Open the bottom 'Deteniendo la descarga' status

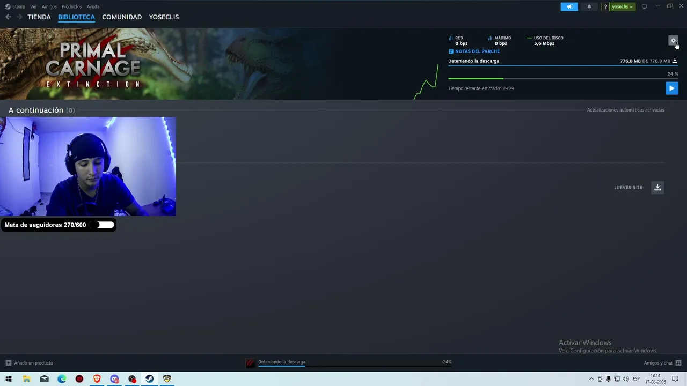(x=282, y=362)
